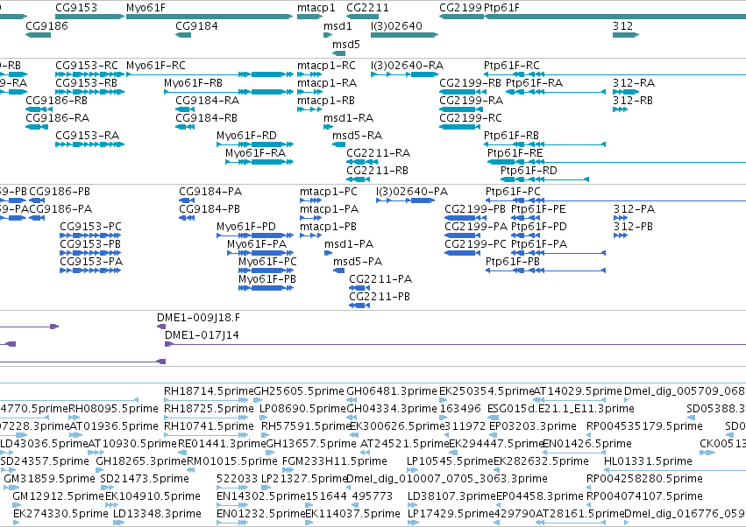746x527 pixels.
Task: Select protein CG2211-PA
Action: click(x=359, y=288)
